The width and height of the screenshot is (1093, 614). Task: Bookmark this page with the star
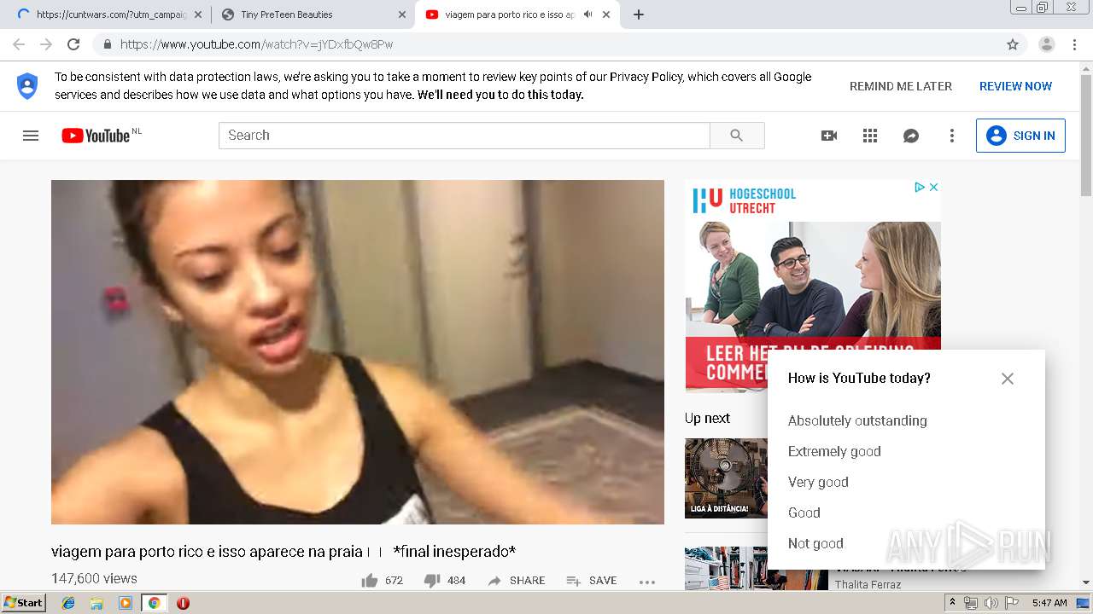tap(1013, 44)
